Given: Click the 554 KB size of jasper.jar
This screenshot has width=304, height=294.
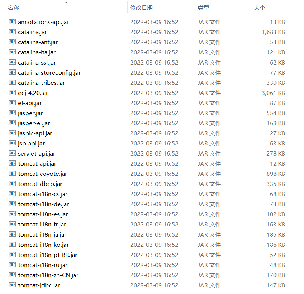Looking at the screenshot, I should point(276,113).
